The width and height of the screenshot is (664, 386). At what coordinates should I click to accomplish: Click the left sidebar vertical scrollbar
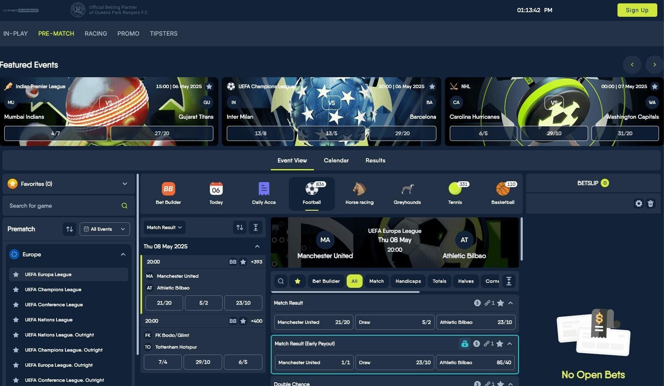click(x=137, y=264)
